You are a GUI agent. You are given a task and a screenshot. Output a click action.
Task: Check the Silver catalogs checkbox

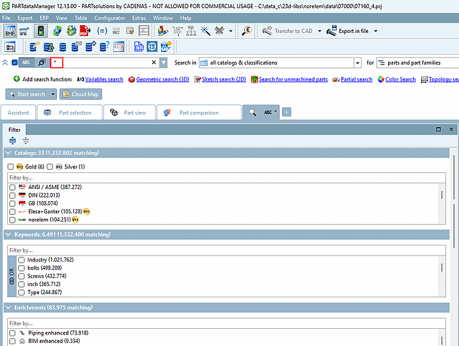(50, 167)
